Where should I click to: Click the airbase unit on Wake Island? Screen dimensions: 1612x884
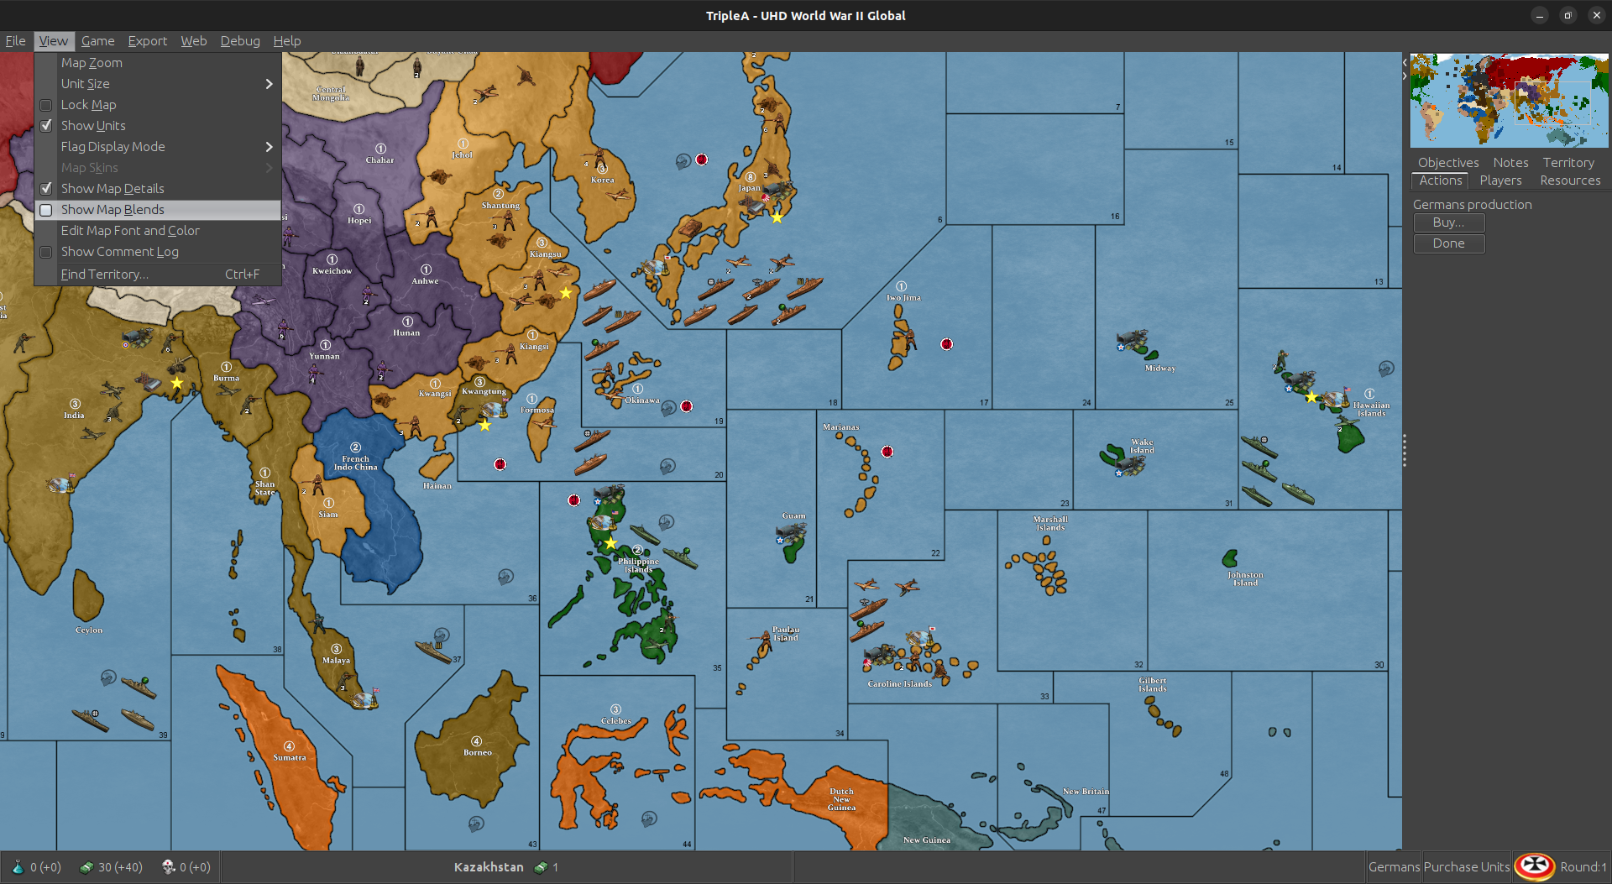pyautogui.click(x=1130, y=466)
